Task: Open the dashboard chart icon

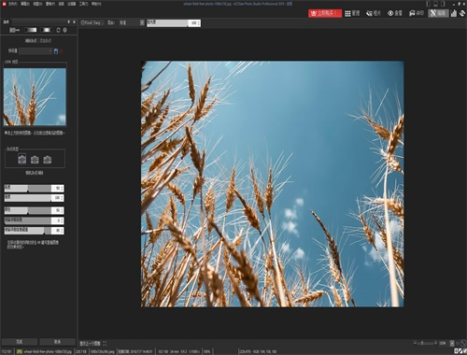Action: 454,13
